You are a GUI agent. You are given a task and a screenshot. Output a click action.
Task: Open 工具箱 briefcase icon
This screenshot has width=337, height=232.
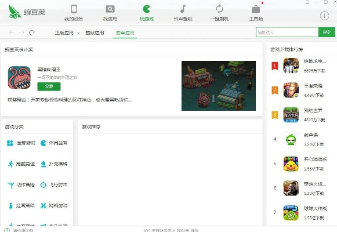coord(256,9)
